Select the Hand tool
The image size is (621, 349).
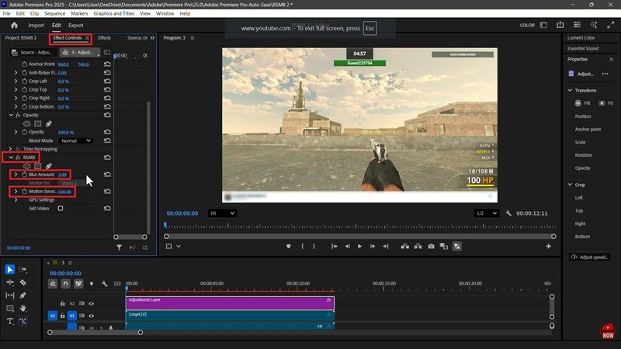pos(23,308)
